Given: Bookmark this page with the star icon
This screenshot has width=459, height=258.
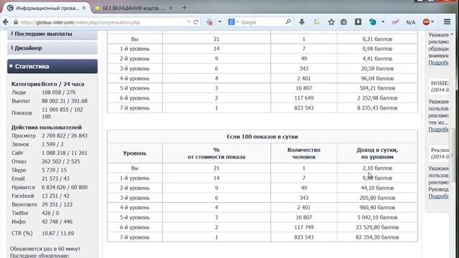Looking at the screenshot, I should point(331,22).
